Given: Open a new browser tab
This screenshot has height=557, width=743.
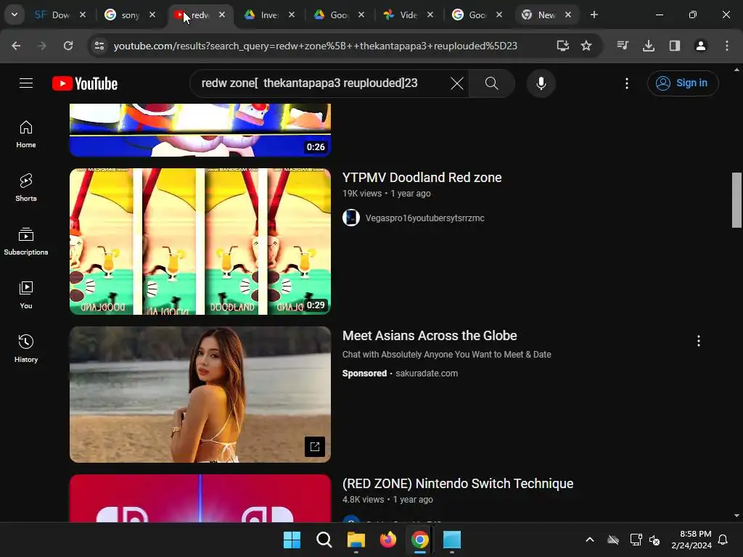Looking at the screenshot, I should click(x=594, y=15).
